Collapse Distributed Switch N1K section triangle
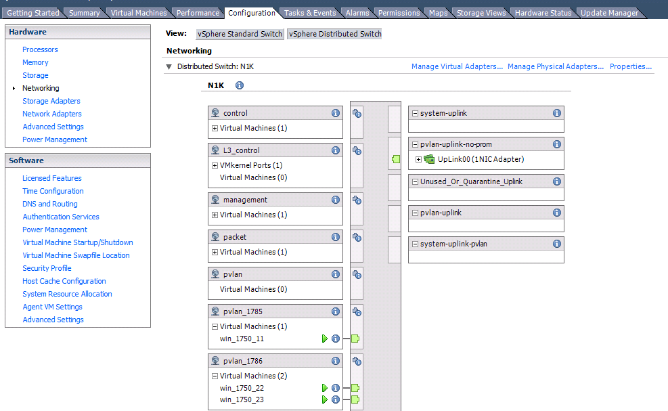The height and width of the screenshot is (411, 668). [x=169, y=66]
